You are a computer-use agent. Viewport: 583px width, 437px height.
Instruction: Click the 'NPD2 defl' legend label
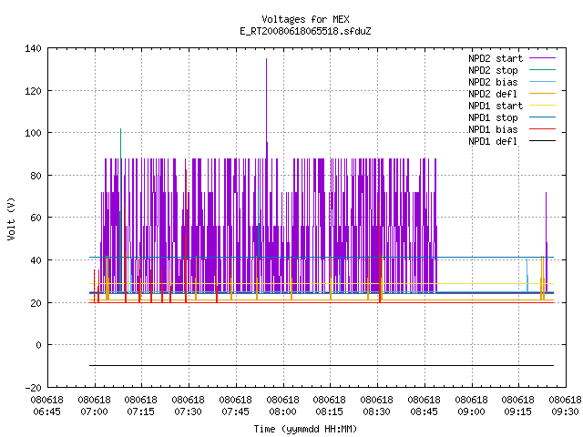[493, 94]
